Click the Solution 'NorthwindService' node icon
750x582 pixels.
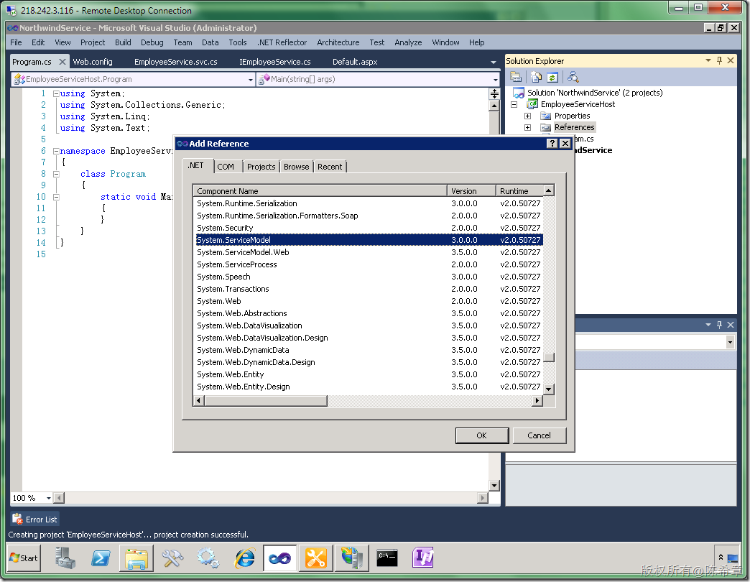coord(519,93)
